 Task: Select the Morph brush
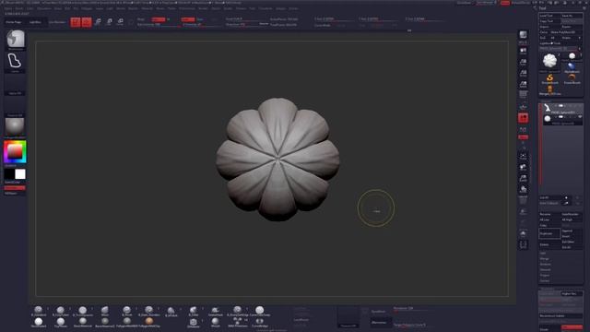click(x=215, y=323)
